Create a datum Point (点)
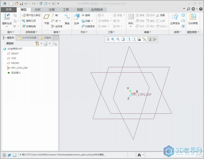The height and width of the screenshot is (159, 204). coord(55,21)
